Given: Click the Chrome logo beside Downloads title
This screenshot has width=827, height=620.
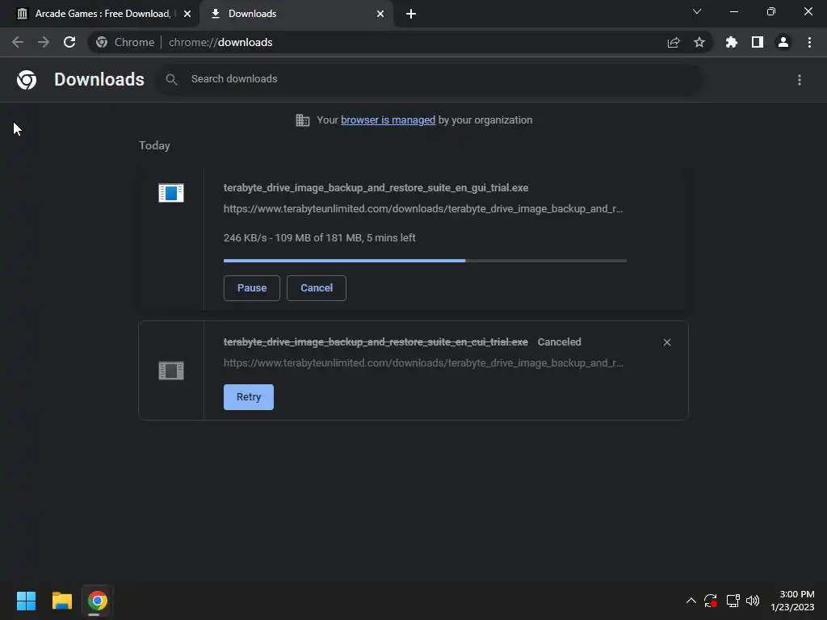Looking at the screenshot, I should click(27, 80).
